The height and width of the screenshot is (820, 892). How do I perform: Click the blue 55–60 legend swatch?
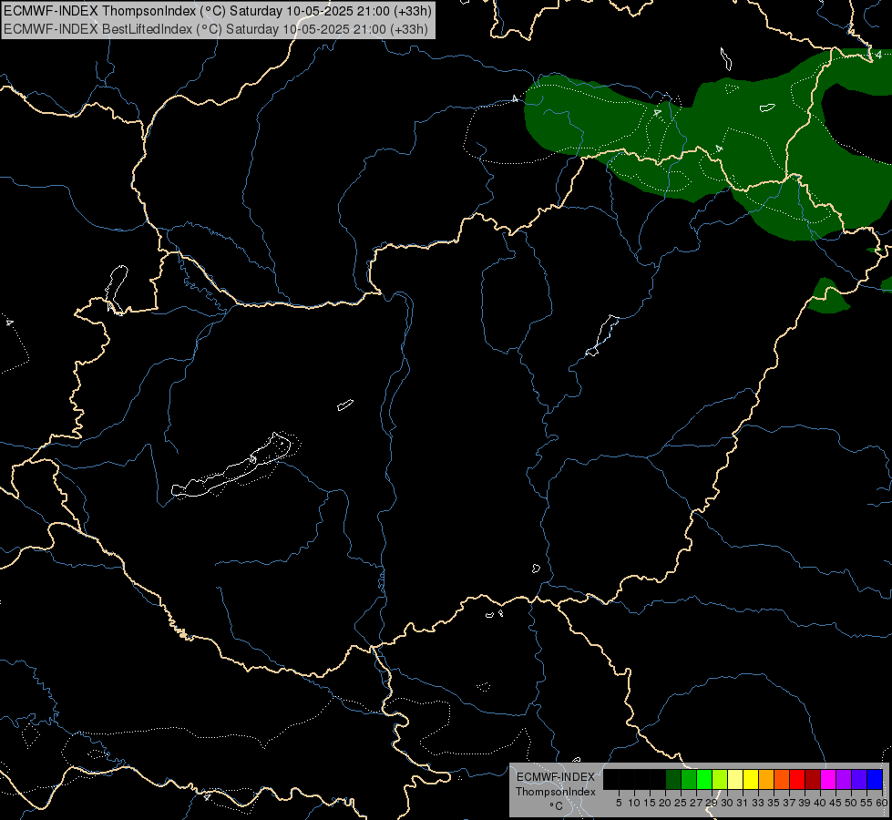point(875,779)
